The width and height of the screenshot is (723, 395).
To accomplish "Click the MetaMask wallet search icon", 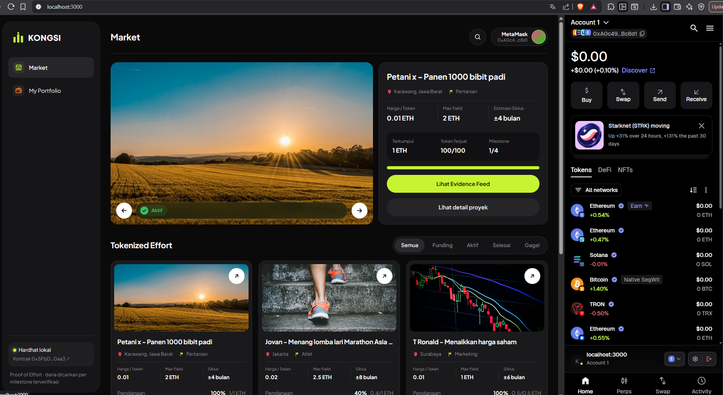I will point(694,28).
